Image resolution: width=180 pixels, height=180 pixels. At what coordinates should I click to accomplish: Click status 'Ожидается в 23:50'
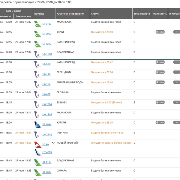click(102, 32)
